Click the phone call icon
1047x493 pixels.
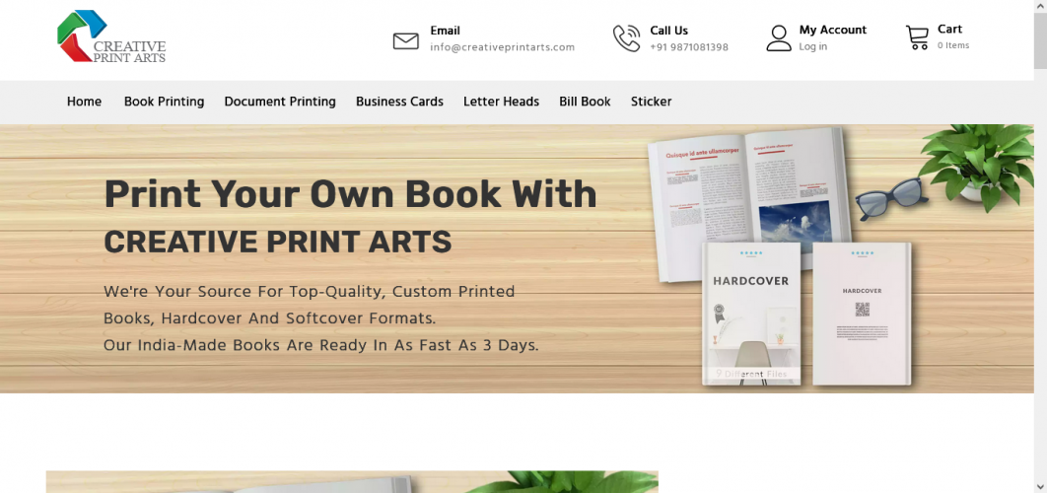(626, 38)
